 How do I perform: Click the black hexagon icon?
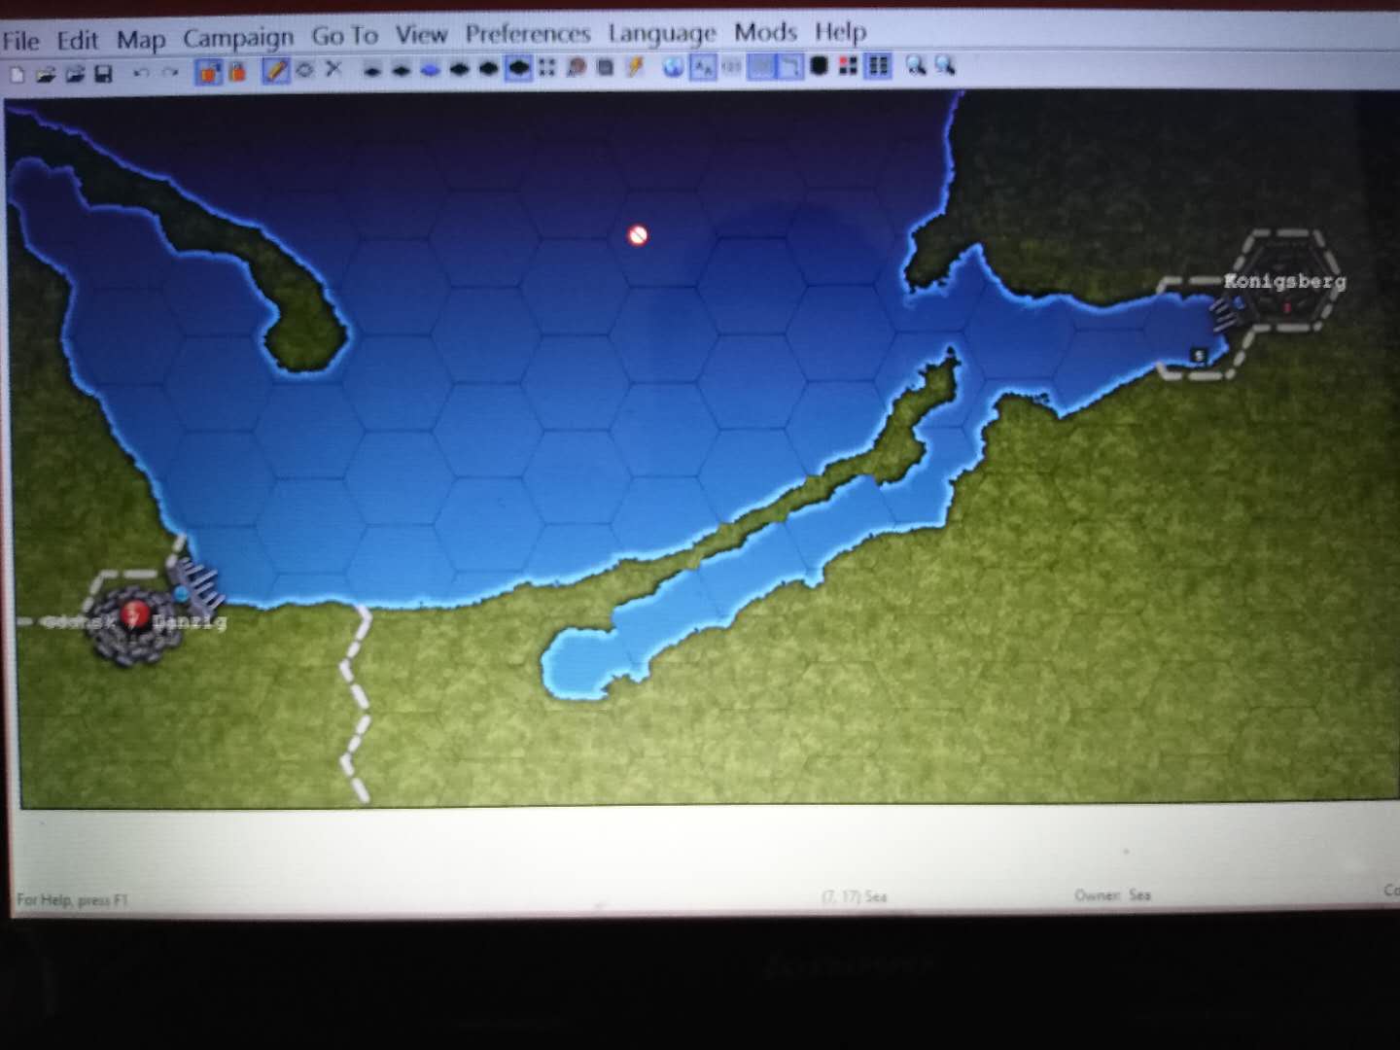click(x=820, y=65)
